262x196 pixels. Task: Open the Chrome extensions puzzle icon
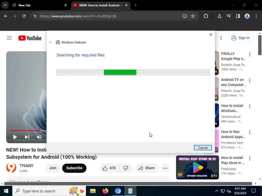(206, 16)
